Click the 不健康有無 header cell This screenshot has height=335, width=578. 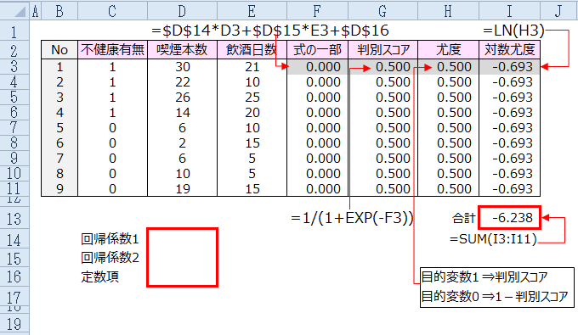(x=112, y=50)
